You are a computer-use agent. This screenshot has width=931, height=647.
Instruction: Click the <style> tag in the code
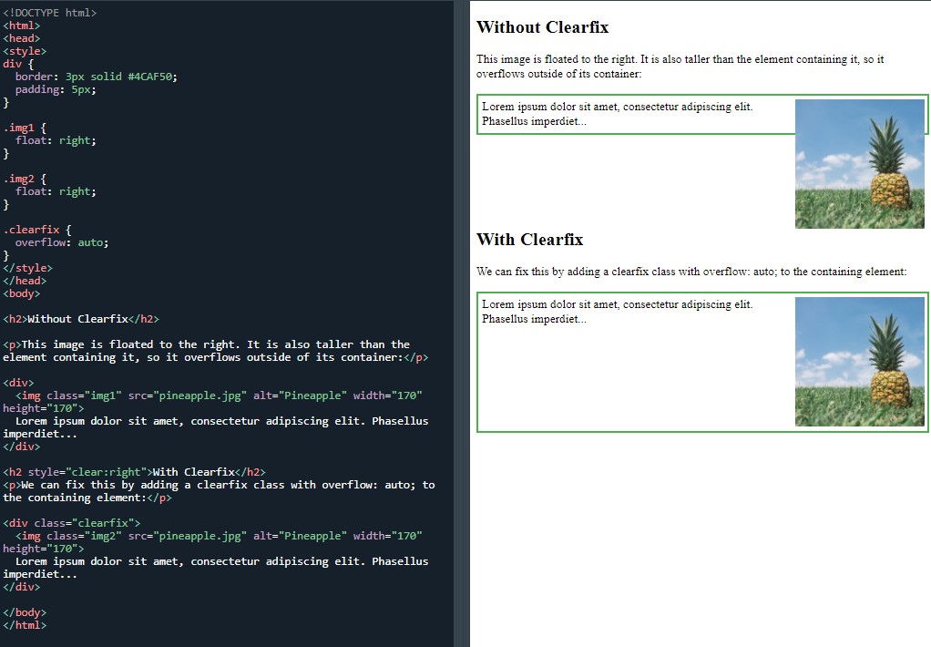click(26, 50)
